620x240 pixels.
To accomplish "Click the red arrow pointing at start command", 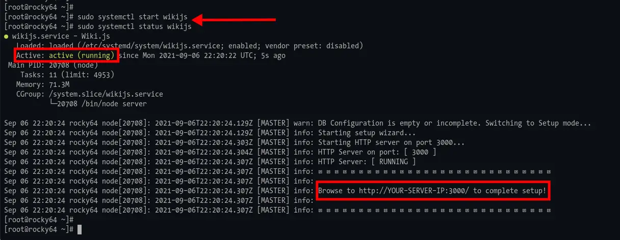I will [235, 19].
